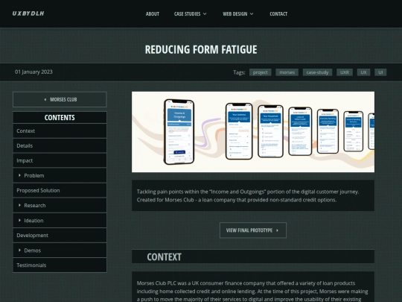Expand the Ideation section arrow
This screenshot has height=302, width=402.
pyautogui.click(x=19, y=220)
